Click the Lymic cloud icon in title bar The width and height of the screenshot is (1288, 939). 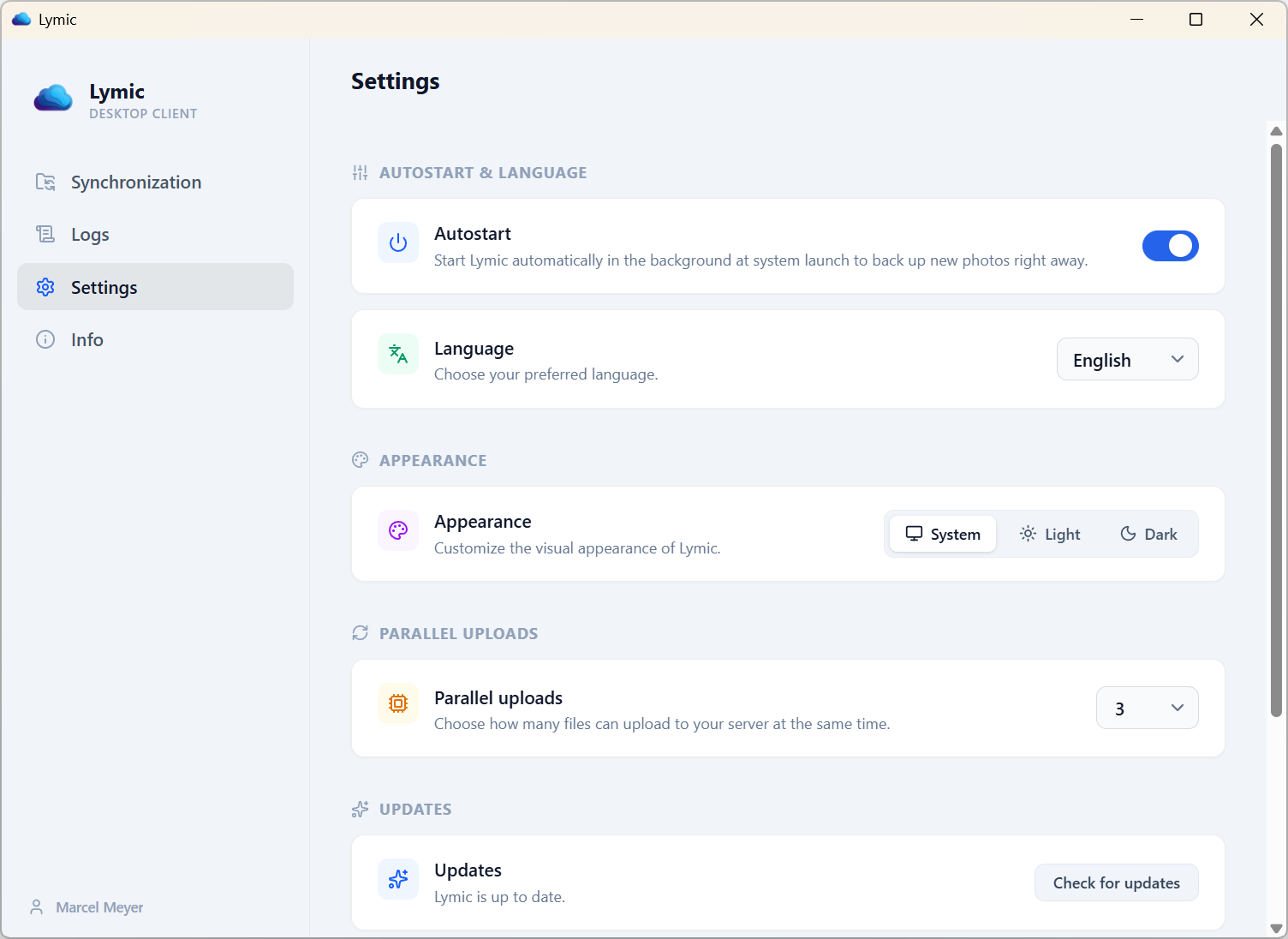point(21,19)
